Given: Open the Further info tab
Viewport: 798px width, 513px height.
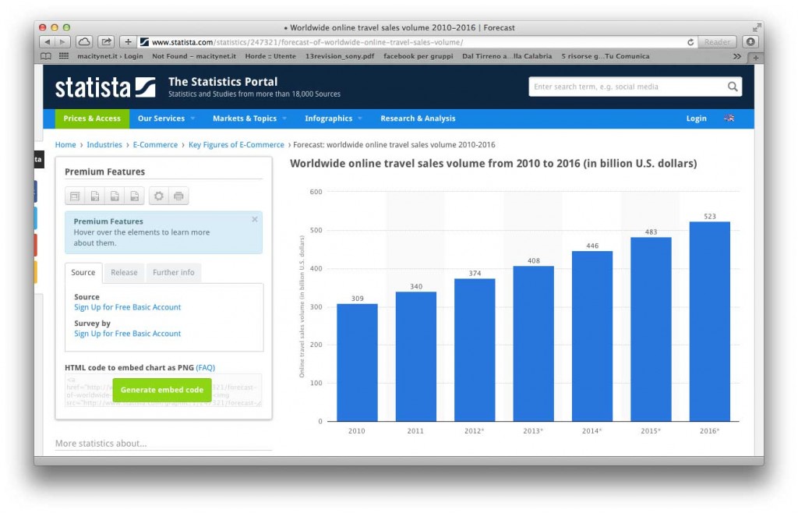Looking at the screenshot, I should click(174, 272).
